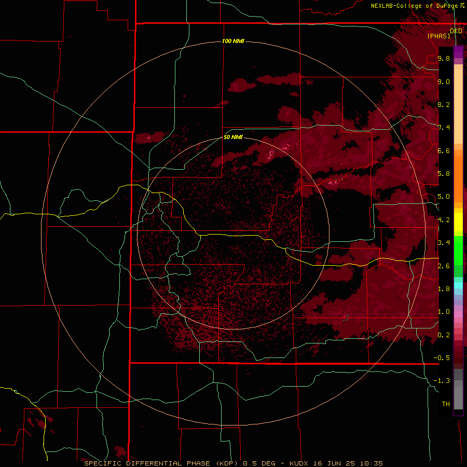Viewport: 467px width, 467px height.
Task: Select the 1.0 legend scale value
Action: pyautogui.click(x=444, y=312)
